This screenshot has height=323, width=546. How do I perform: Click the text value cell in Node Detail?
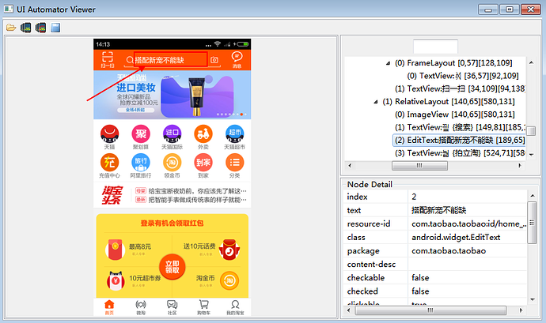click(468, 210)
